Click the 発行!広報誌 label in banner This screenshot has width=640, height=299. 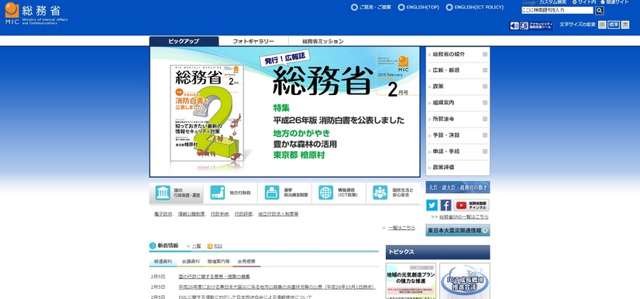point(285,59)
